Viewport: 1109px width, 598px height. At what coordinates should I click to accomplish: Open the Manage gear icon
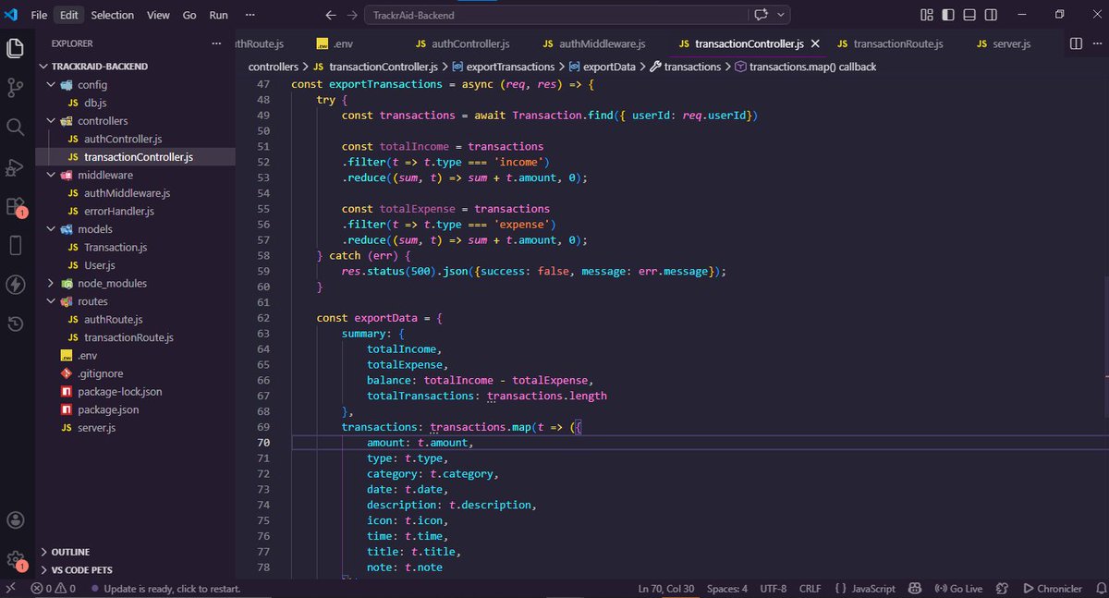click(15, 559)
